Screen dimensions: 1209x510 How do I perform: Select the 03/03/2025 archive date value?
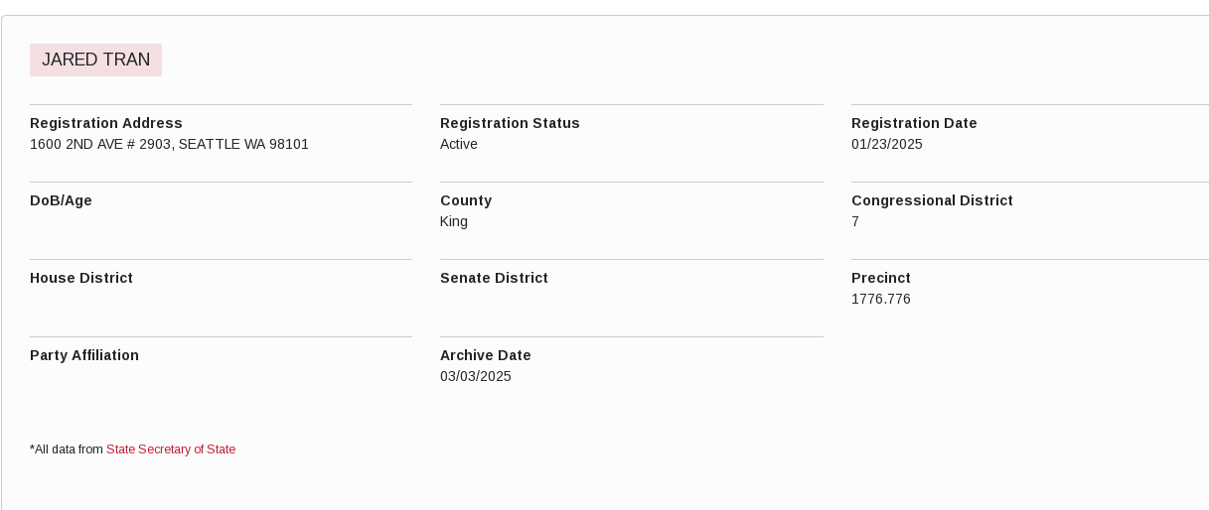coord(476,376)
